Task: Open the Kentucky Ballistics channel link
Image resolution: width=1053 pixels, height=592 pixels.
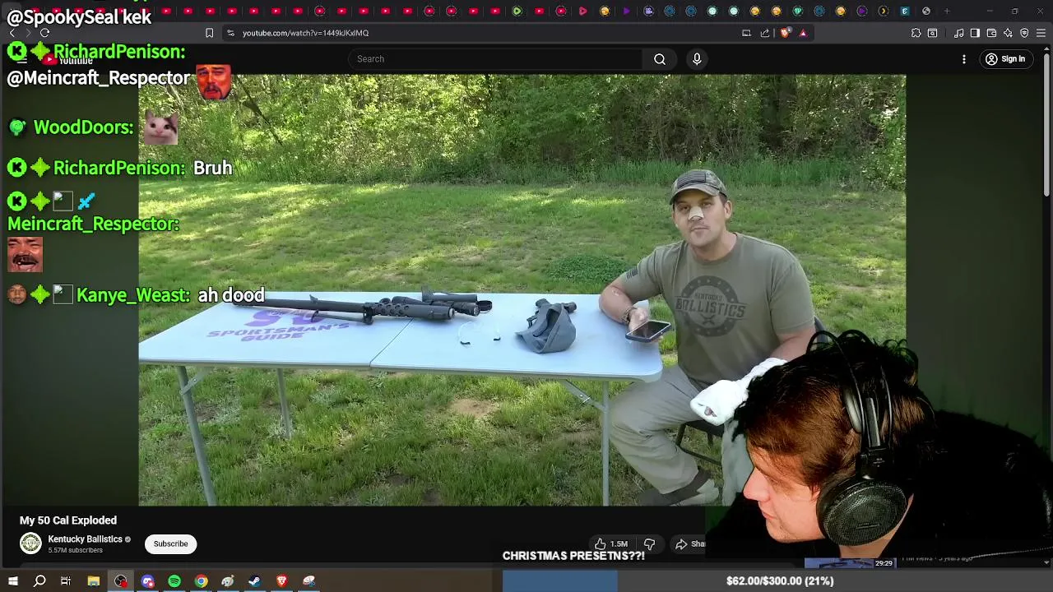Action: (85, 539)
